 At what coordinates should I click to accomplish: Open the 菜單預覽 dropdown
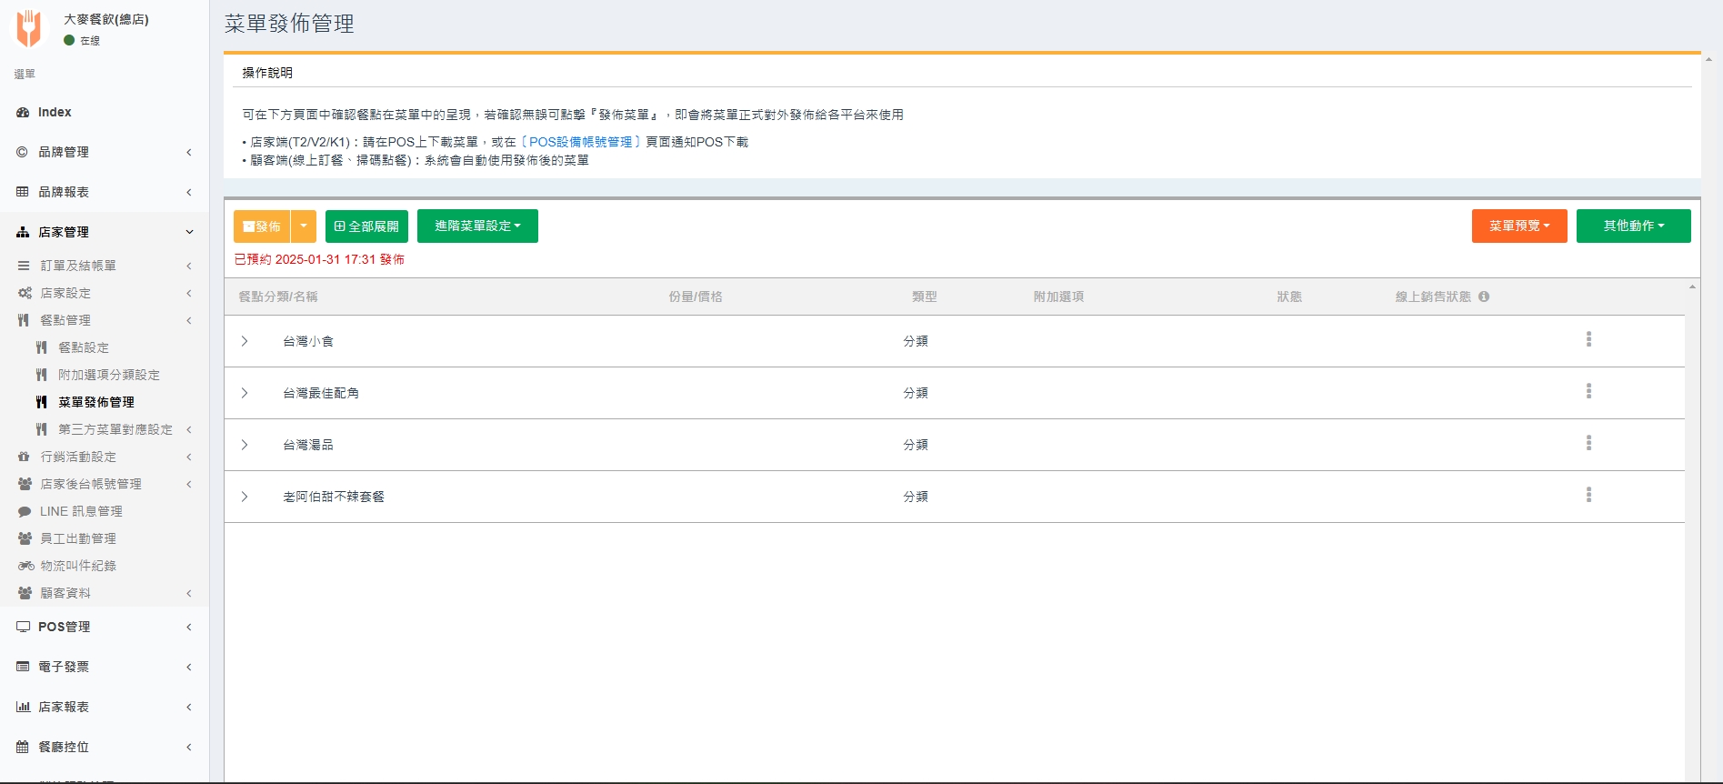(x=1518, y=226)
